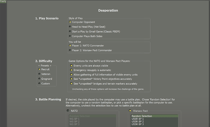Toggle unspotted Victory Point objectives option

(71, 79)
